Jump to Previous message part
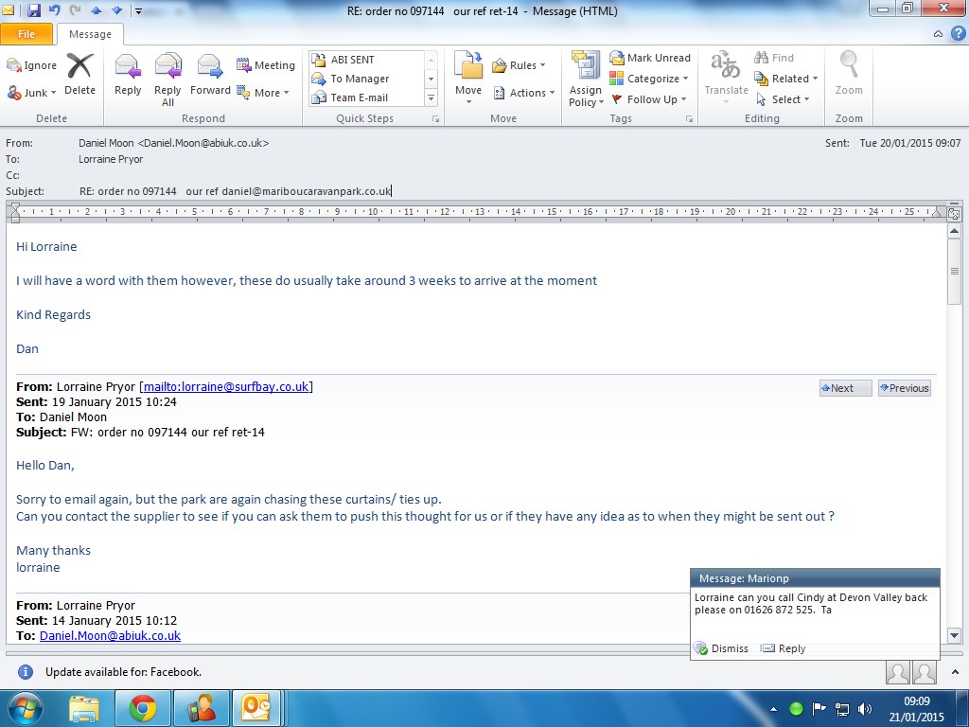This screenshot has height=727, width=969. point(904,388)
